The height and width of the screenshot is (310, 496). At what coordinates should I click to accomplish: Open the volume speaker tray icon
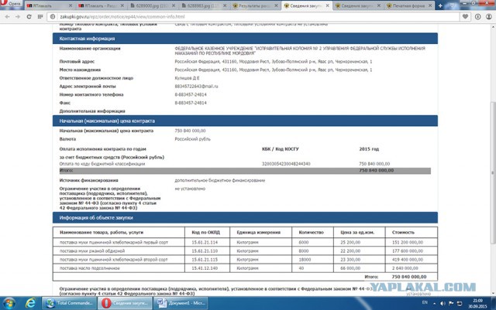point(443,303)
